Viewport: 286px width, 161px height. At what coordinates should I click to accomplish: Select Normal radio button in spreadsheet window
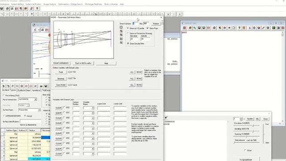coord(25,116)
